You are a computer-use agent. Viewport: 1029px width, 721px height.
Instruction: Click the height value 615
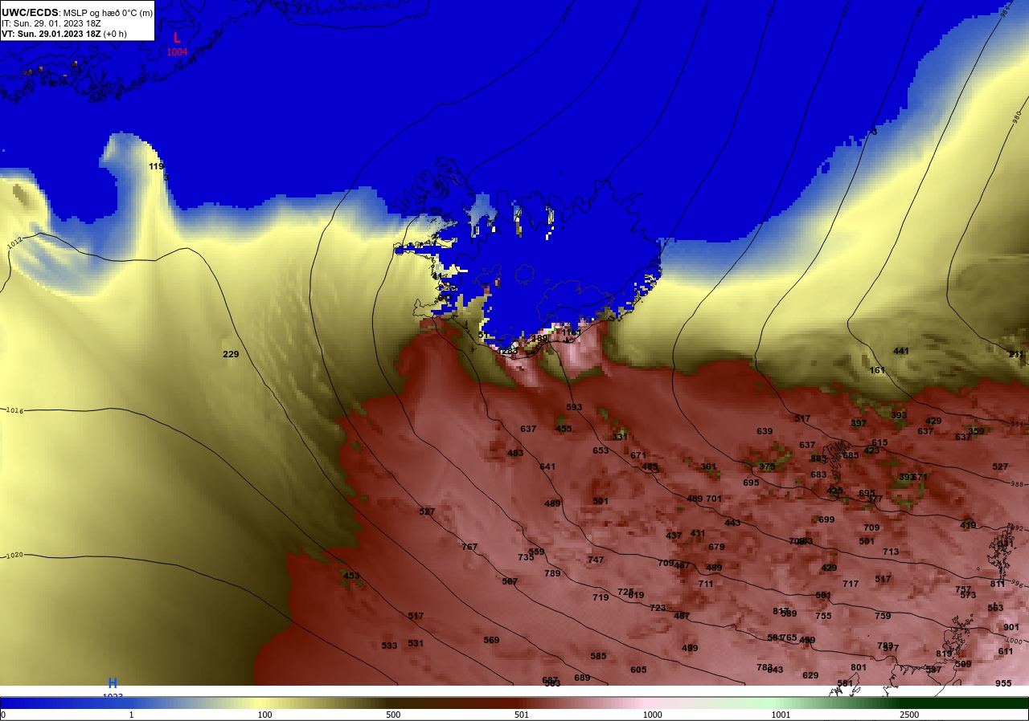click(x=879, y=442)
